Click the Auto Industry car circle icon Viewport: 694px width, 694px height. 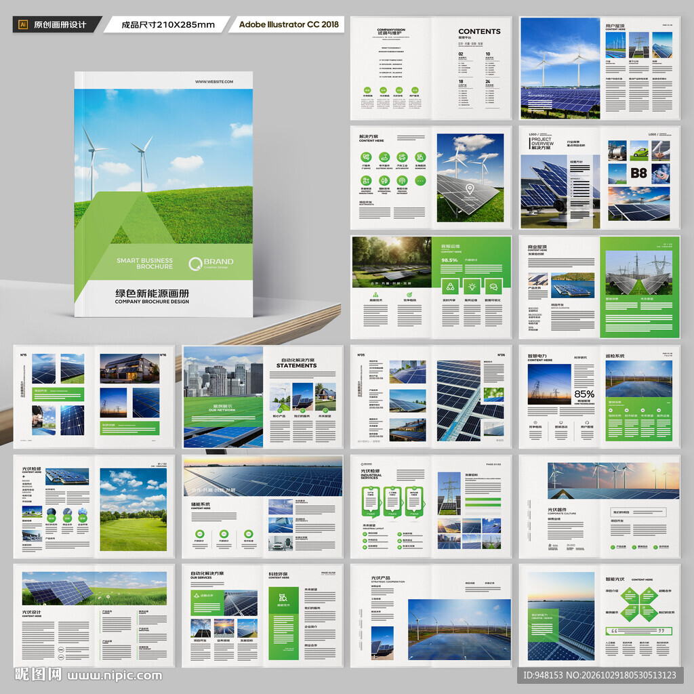pyautogui.click(x=402, y=157)
